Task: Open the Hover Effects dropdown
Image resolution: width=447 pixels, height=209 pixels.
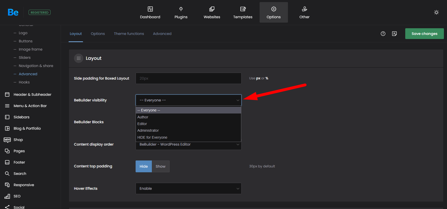Action: point(188,188)
